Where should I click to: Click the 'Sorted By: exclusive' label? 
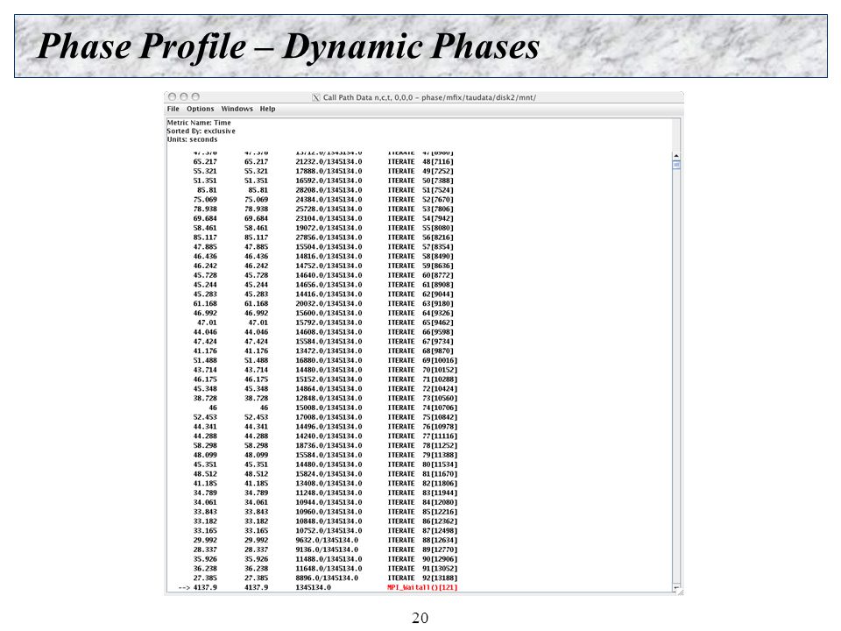(201, 131)
